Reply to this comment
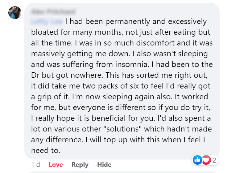Screen dimensions: 227x173 click(x=80, y=165)
